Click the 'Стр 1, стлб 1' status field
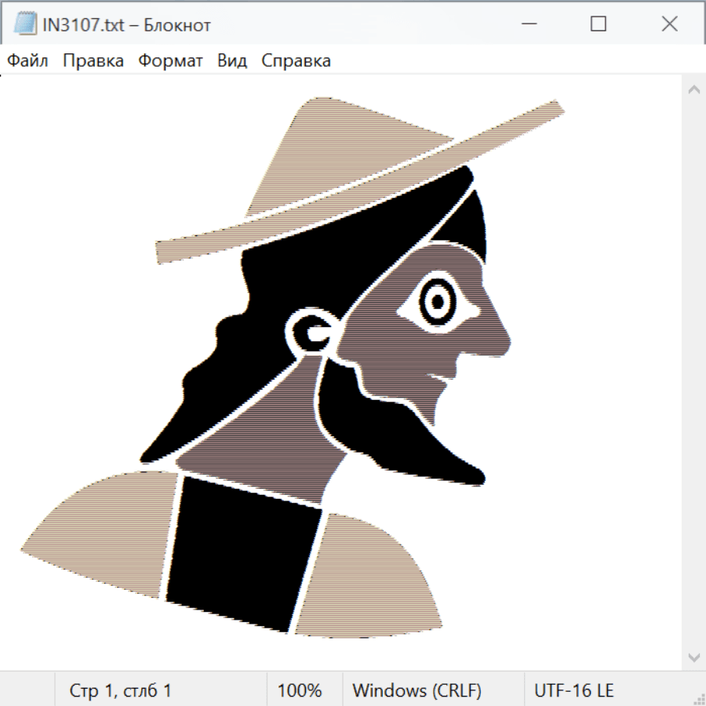Screen dimensions: 706x706 pos(121,690)
